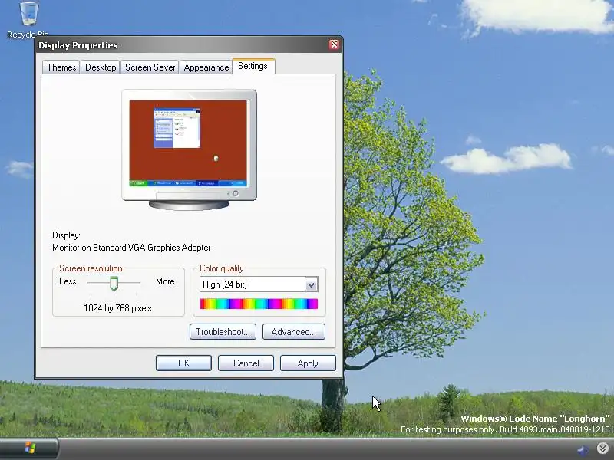Click the 'Less' resolution label
This screenshot has height=460, width=614.
tap(68, 281)
